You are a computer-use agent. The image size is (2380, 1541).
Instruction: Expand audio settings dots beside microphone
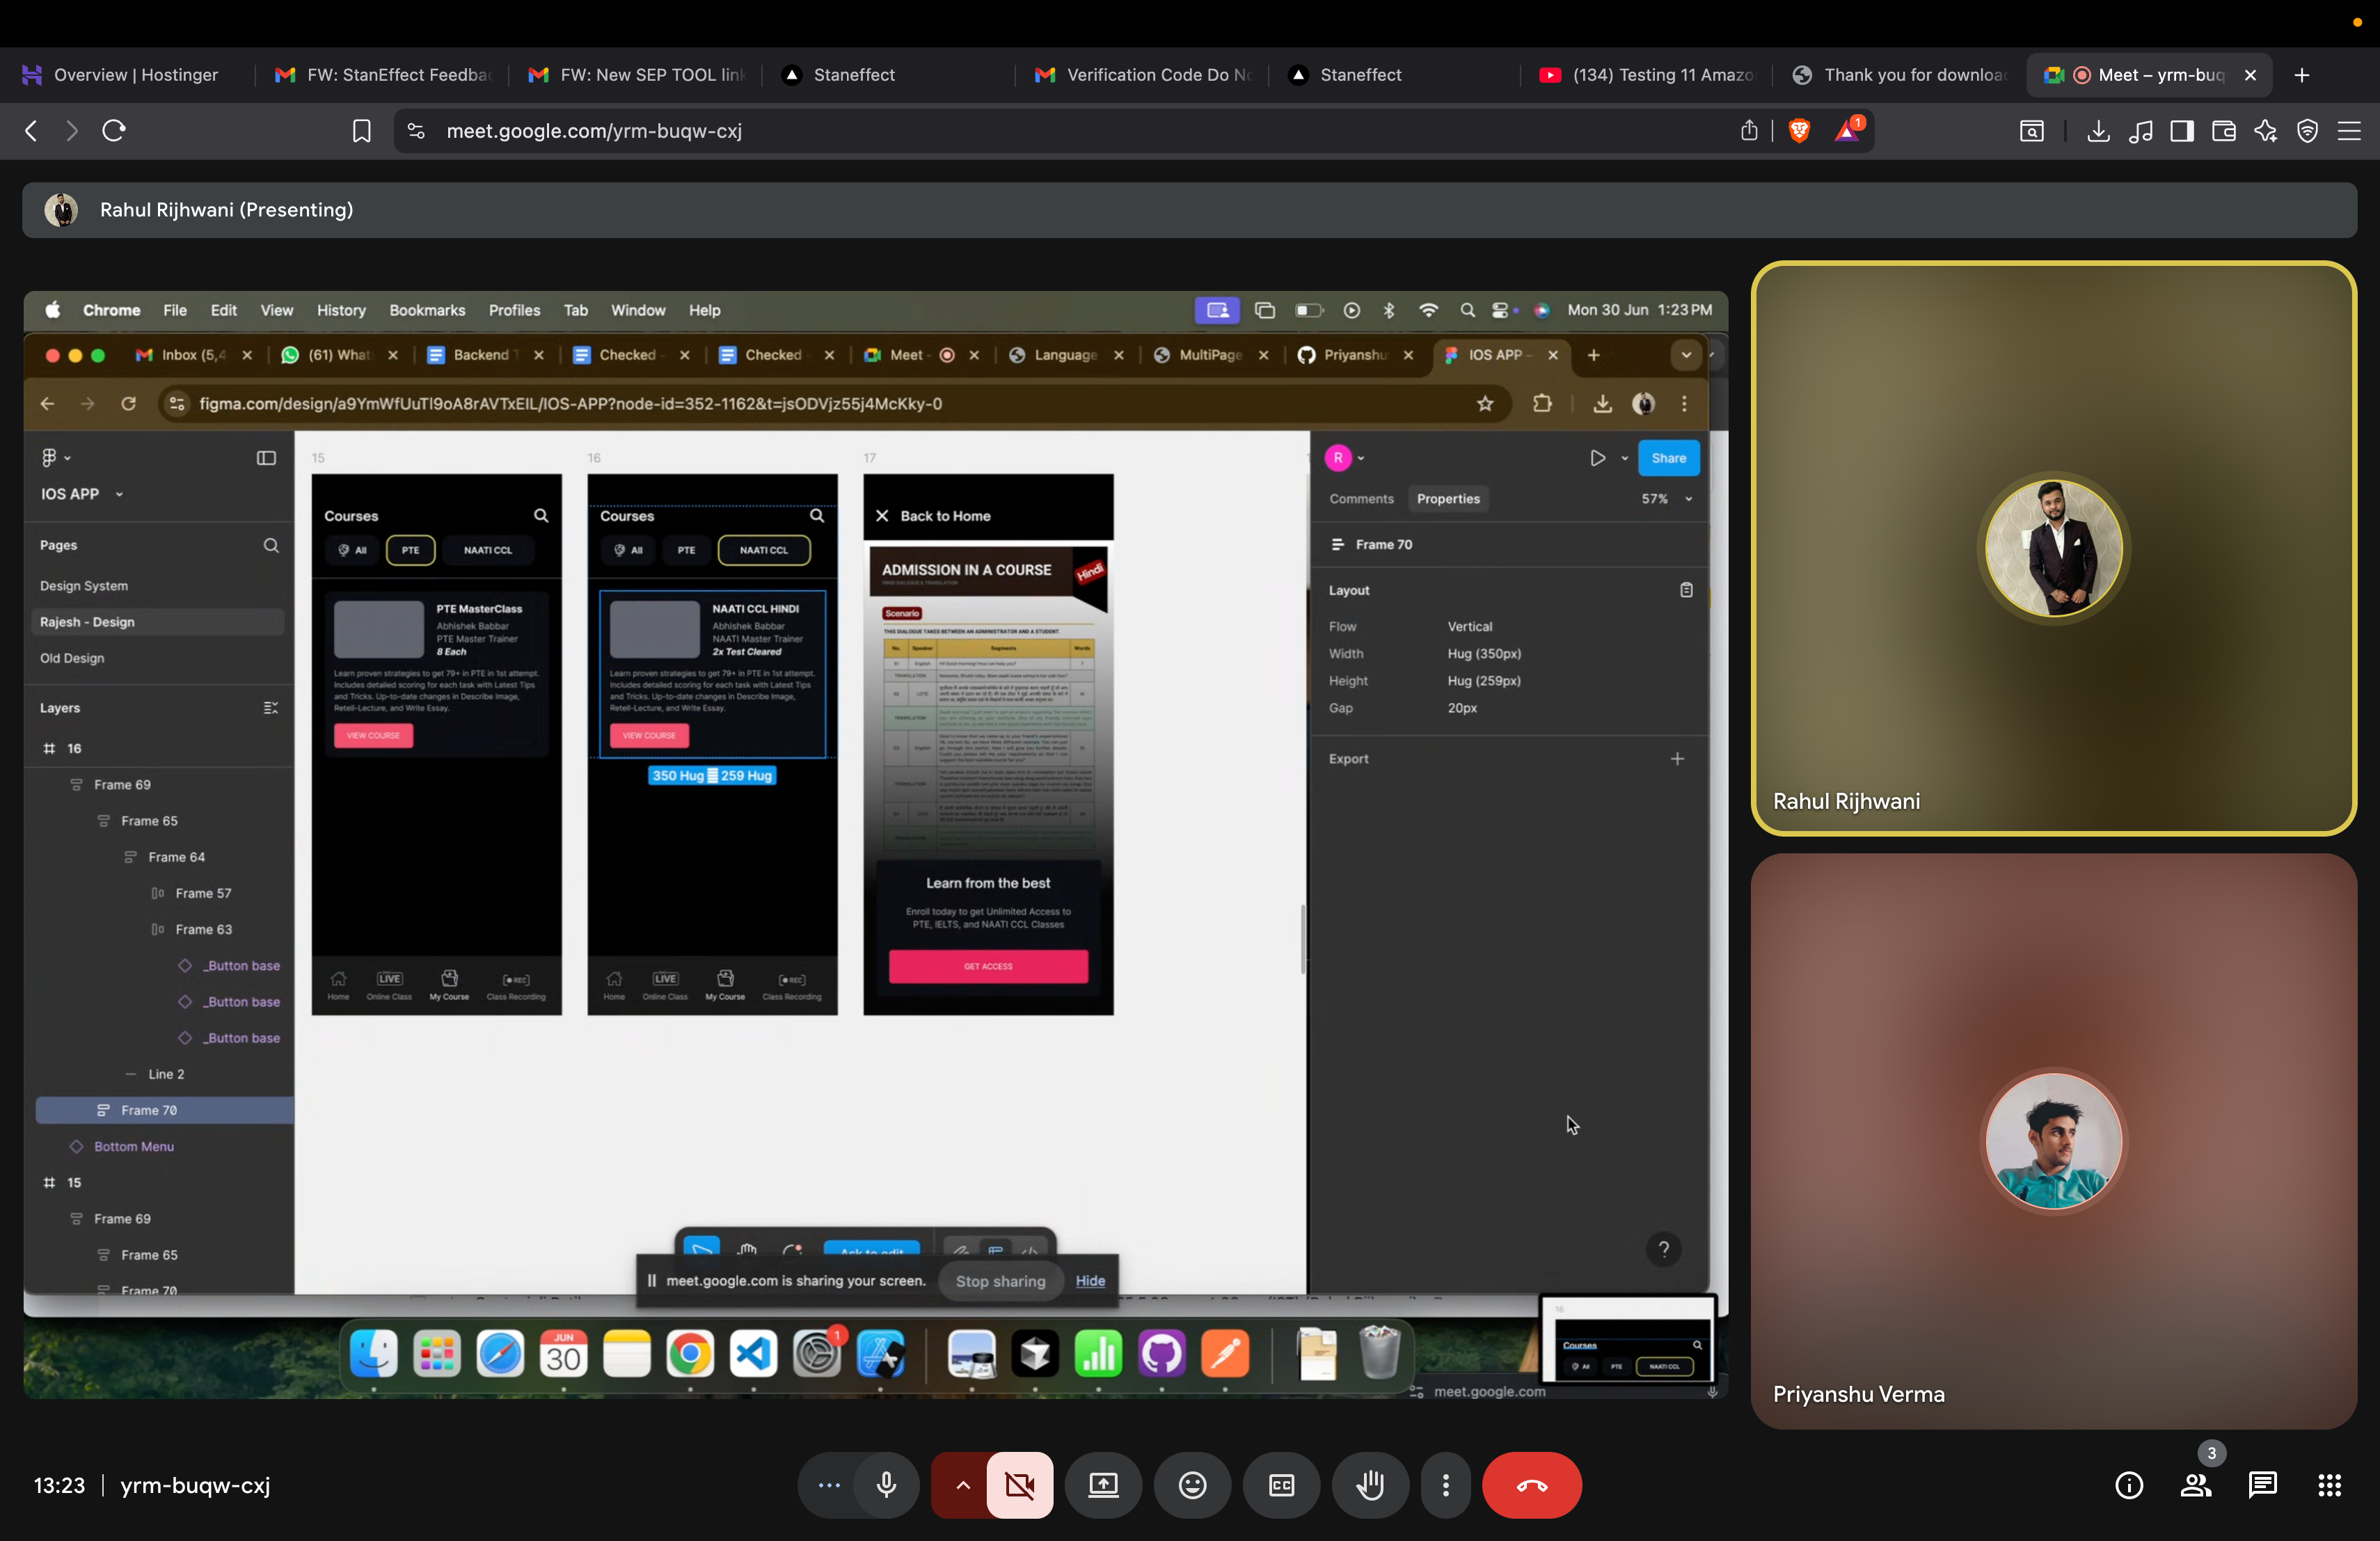[829, 1485]
